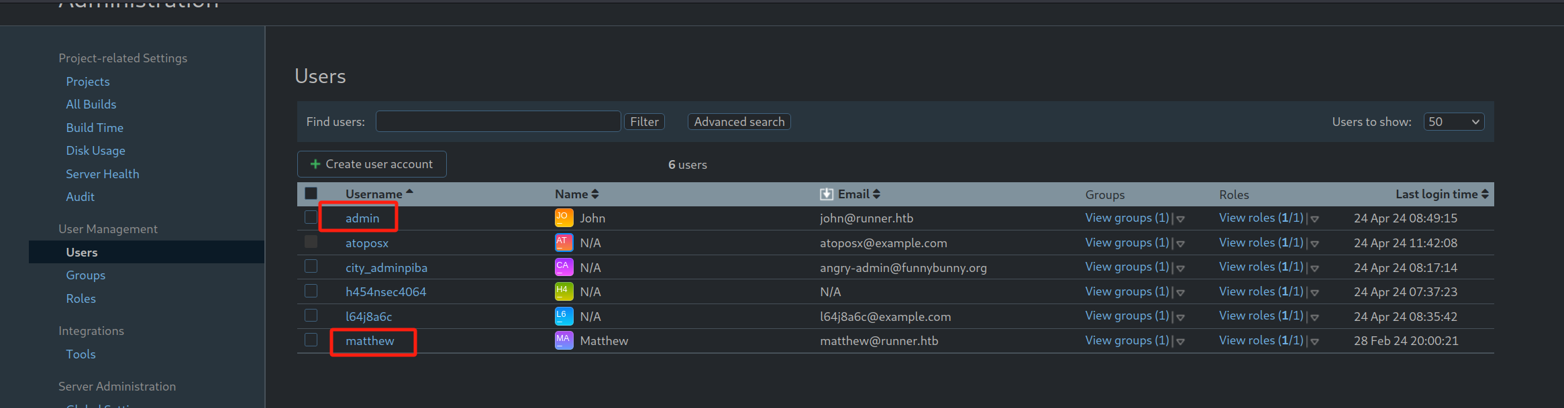This screenshot has width=1564, height=408.
Task: Click the blue L6 avatar icon
Action: 564,316
